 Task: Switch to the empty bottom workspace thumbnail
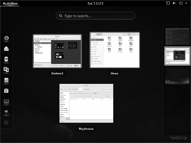[177, 75]
